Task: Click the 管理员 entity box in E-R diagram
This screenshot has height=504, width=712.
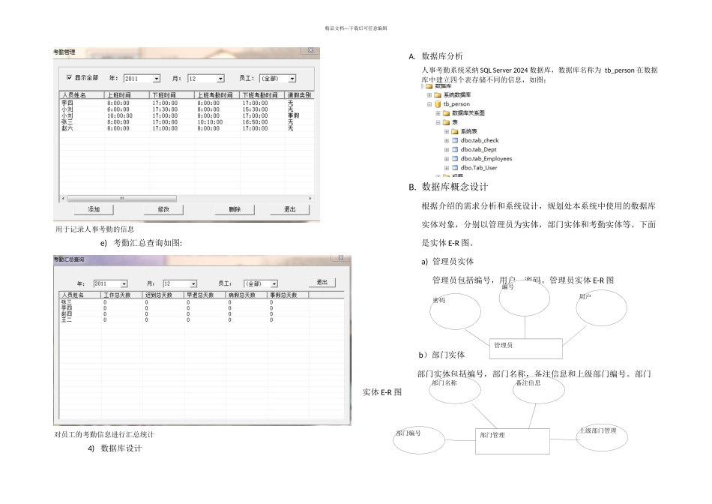Action: 526,349
